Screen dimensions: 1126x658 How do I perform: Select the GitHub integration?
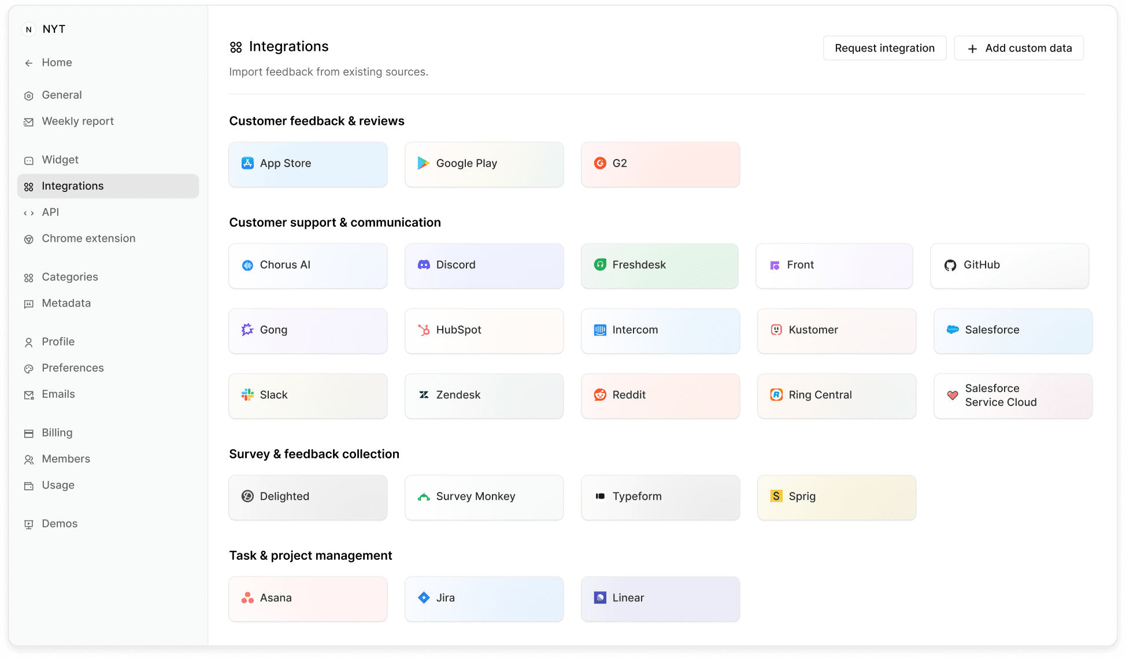[x=1009, y=265]
